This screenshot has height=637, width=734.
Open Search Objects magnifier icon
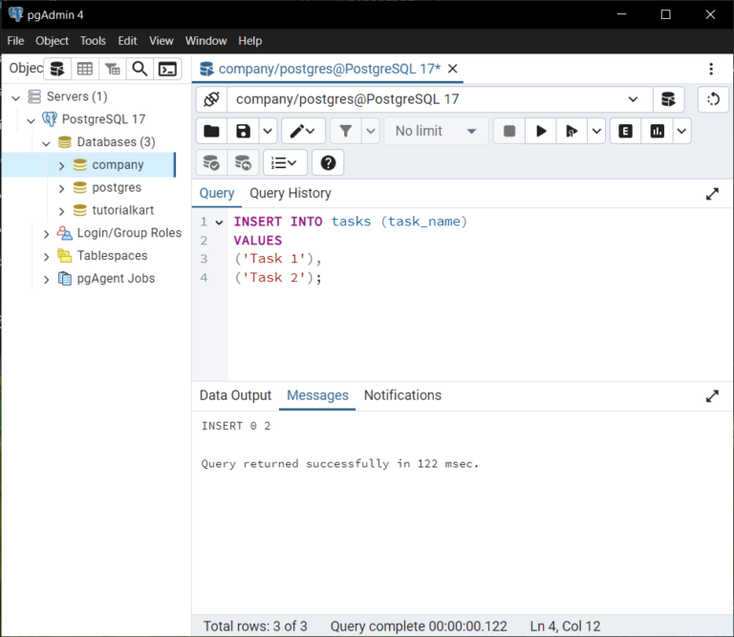coord(140,69)
